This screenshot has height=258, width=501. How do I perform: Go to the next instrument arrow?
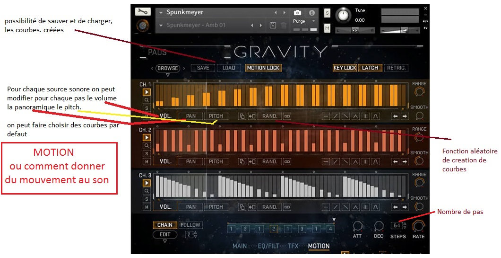point(284,13)
